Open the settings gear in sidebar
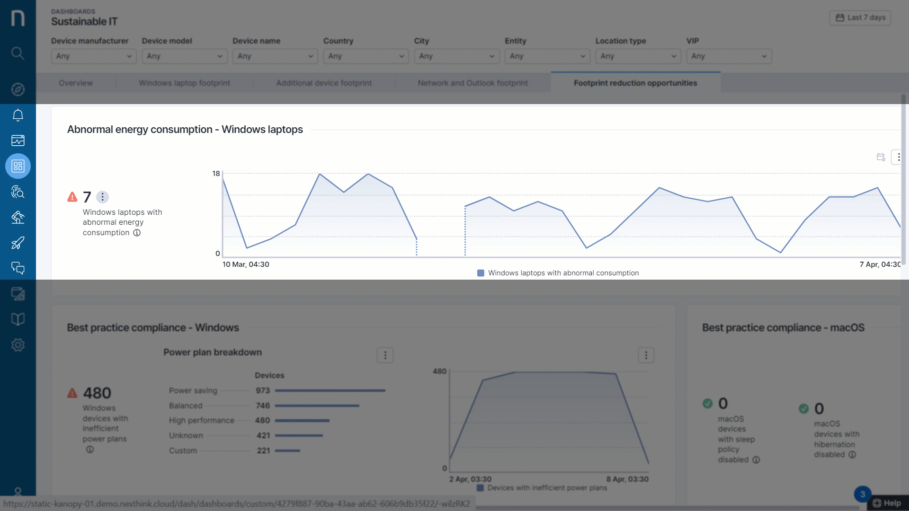Screen dimensions: 909x511 click(18, 345)
